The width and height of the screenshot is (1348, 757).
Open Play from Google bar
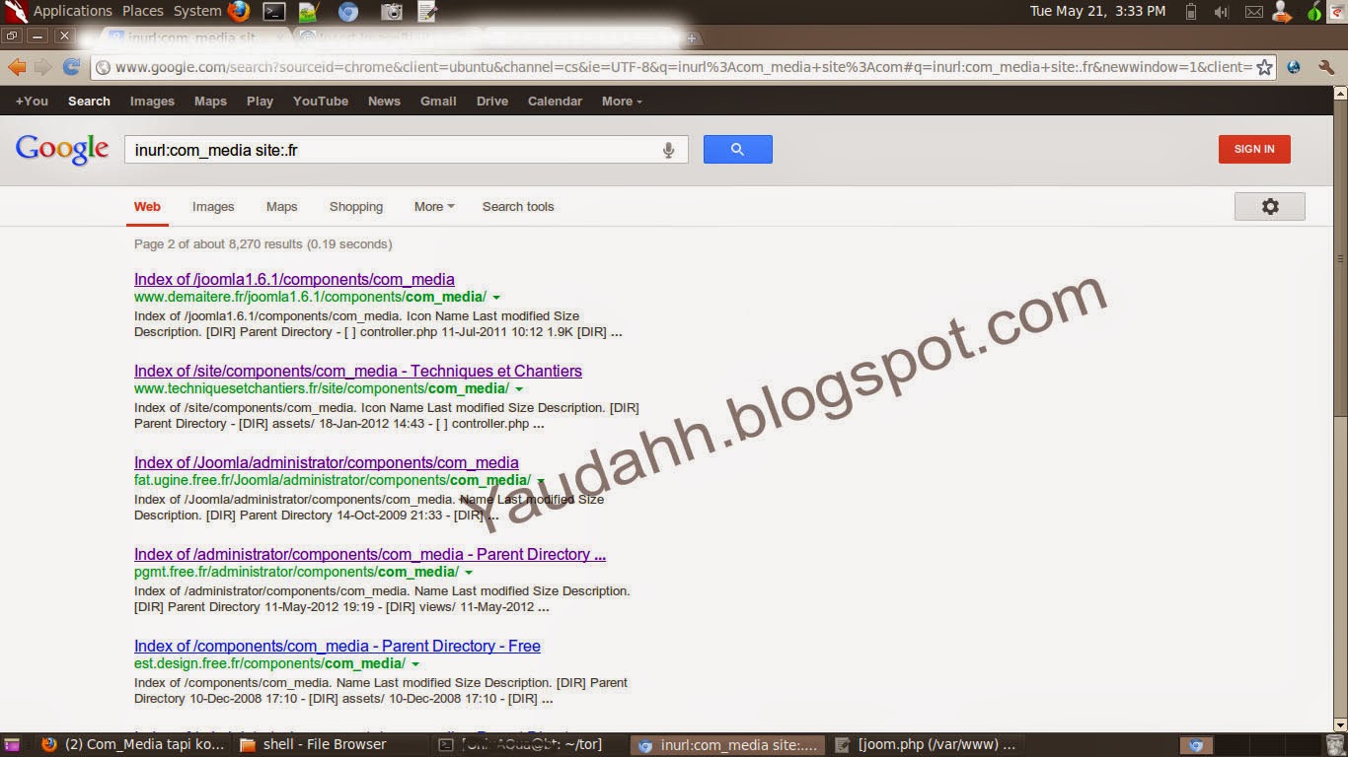[260, 101]
